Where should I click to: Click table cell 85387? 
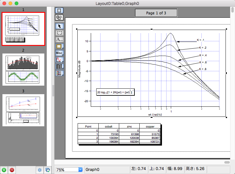150,138
